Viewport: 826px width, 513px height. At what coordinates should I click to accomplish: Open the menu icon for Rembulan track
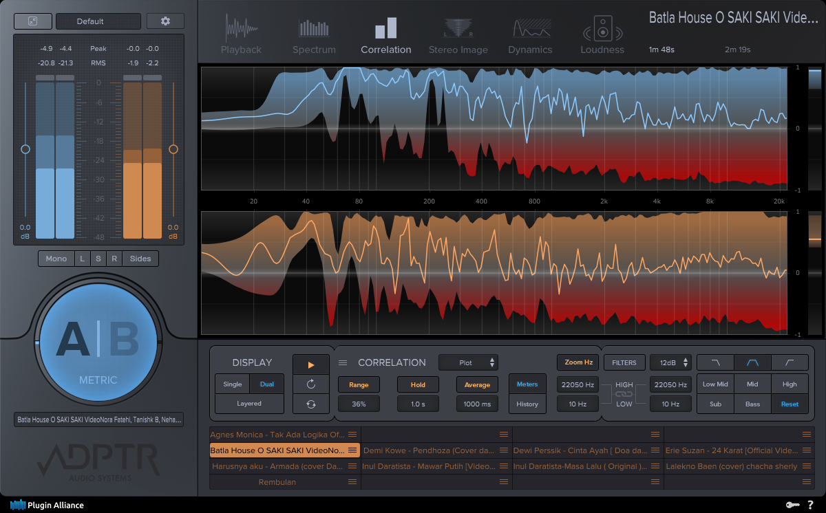[x=352, y=482]
